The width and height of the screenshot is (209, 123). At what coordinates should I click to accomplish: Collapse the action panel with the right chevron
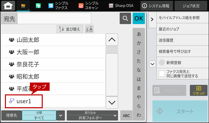(x=152, y=19)
